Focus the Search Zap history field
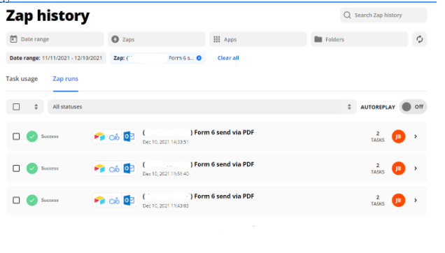 tap(383, 15)
